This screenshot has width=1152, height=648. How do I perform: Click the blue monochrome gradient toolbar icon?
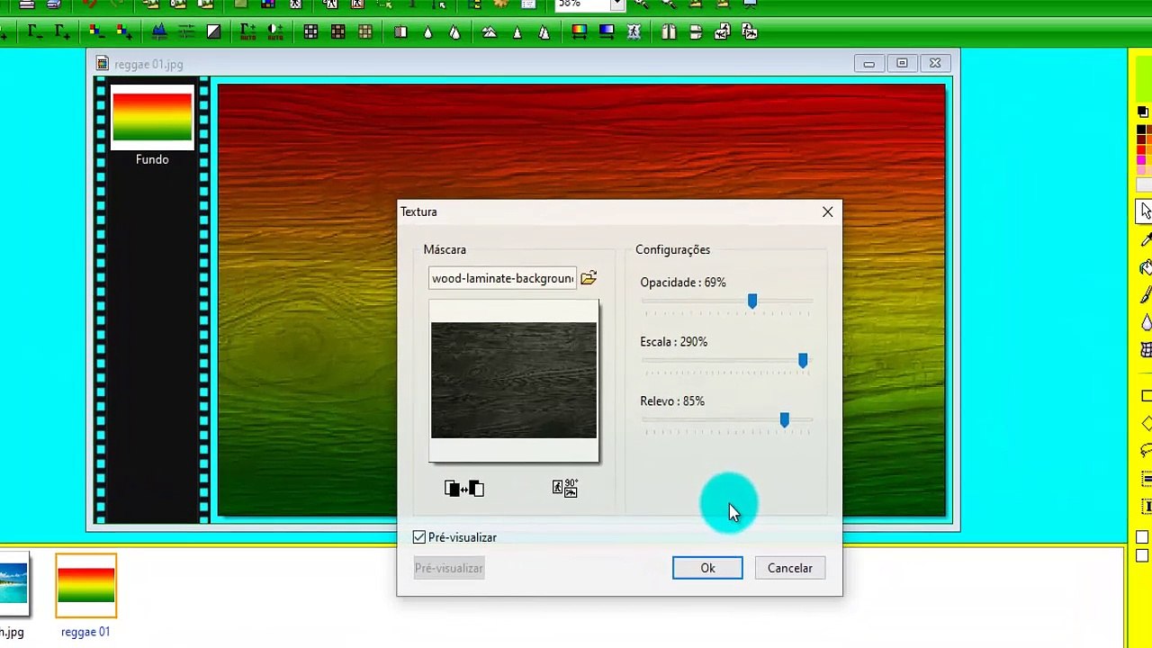606,32
